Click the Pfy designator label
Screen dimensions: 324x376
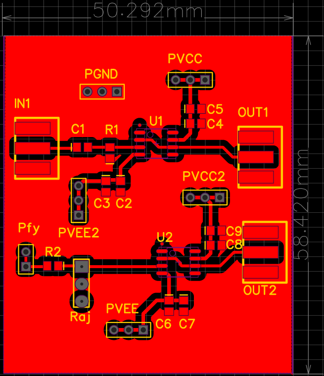pyautogui.click(x=29, y=228)
